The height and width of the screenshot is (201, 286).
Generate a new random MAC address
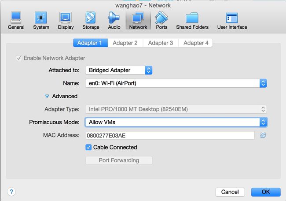pyautogui.click(x=263, y=135)
